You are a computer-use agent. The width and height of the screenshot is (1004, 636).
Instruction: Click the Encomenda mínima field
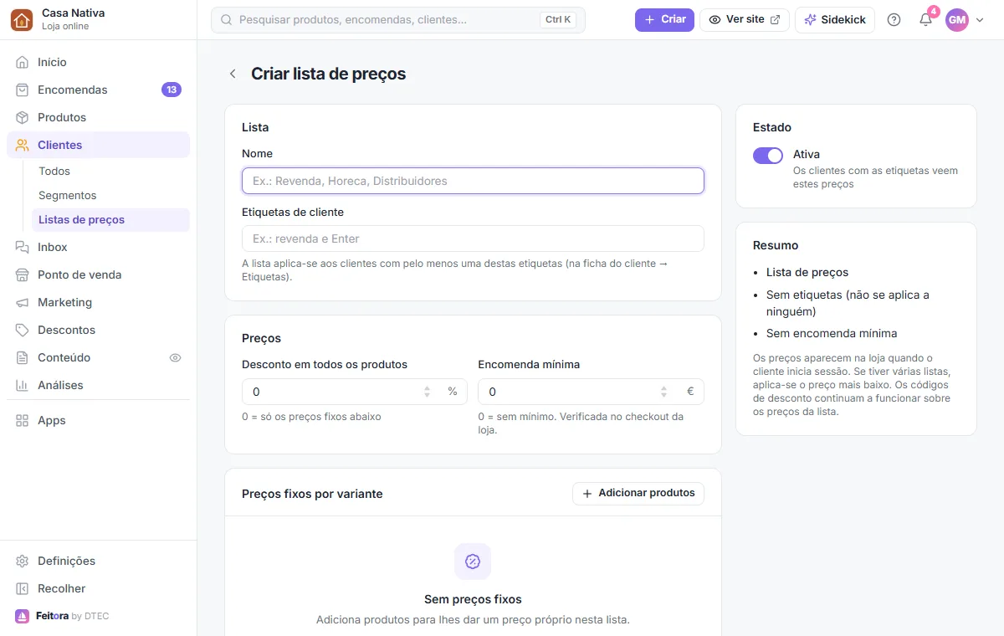click(x=591, y=392)
